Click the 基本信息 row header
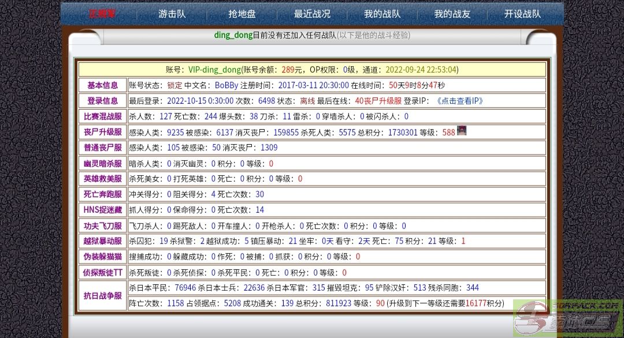624x338 pixels. pyautogui.click(x=103, y=85)
